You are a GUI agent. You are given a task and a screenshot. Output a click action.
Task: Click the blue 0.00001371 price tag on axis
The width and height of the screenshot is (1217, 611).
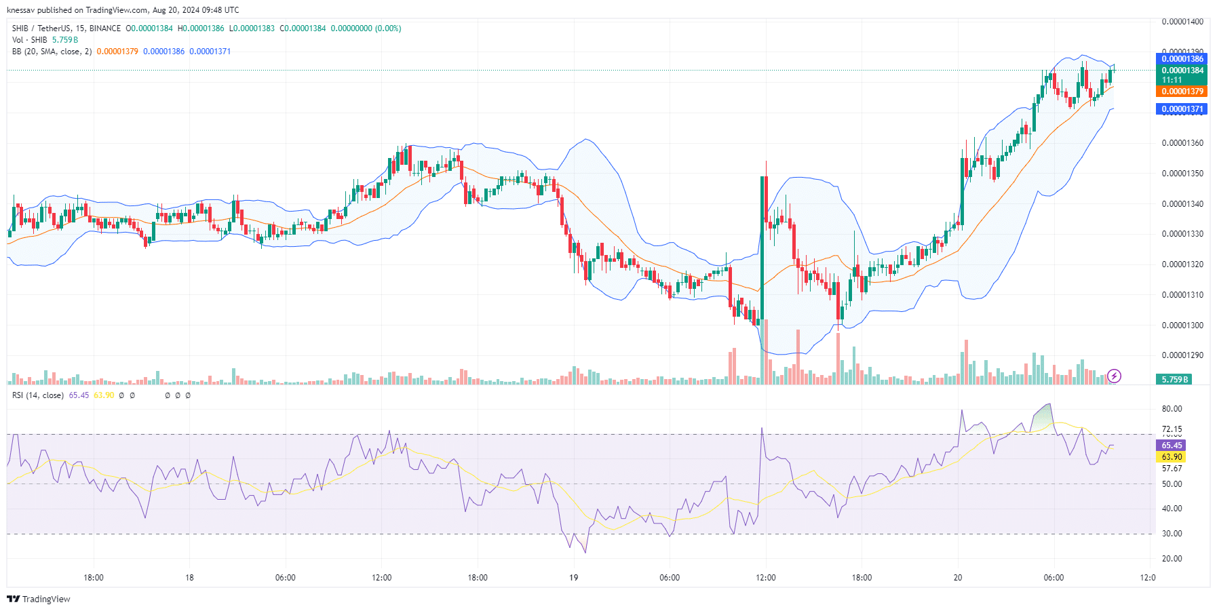coord(1181,109)
